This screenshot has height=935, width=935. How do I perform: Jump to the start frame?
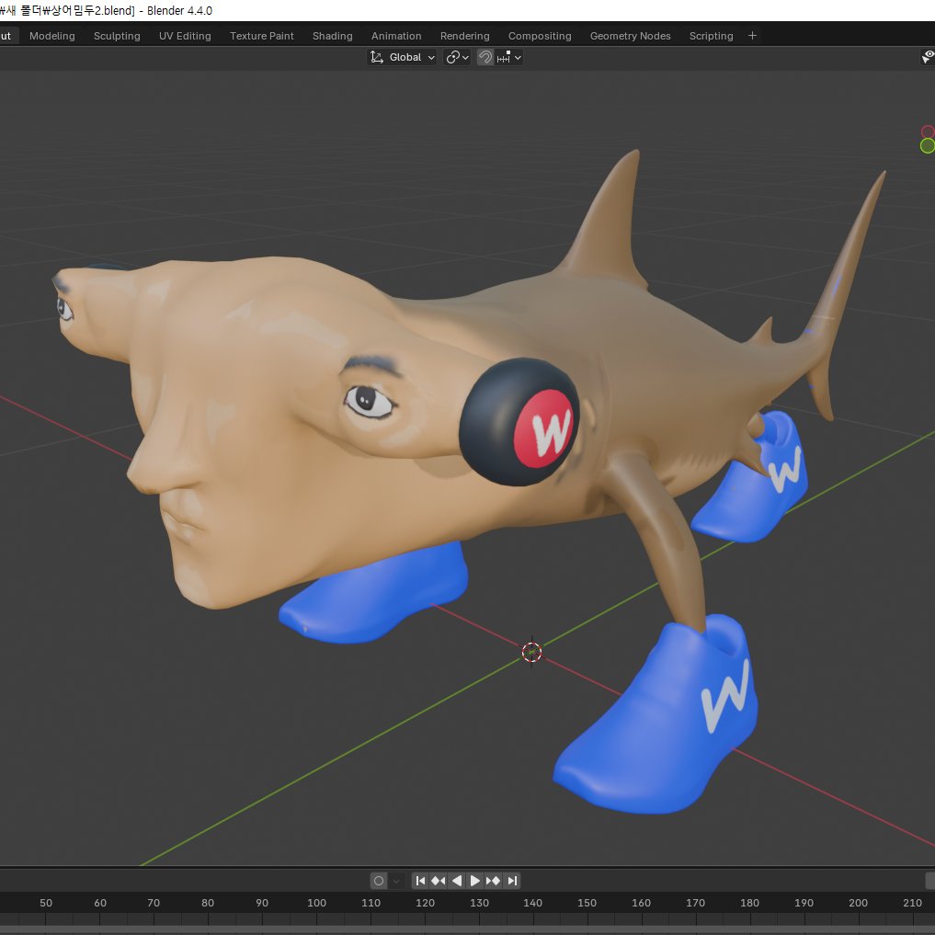click(420, 881)
